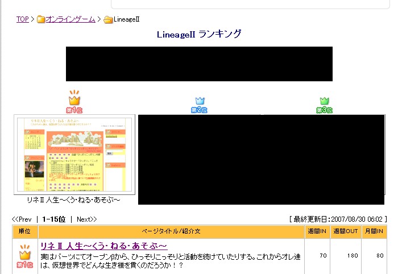The image size is (398, 274).
Task: Click the monthly IN value 80
Action: [380, 255]
